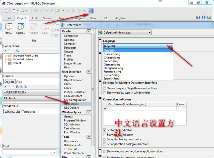Open the CURRENT USER dropdown

click(31, 92)
